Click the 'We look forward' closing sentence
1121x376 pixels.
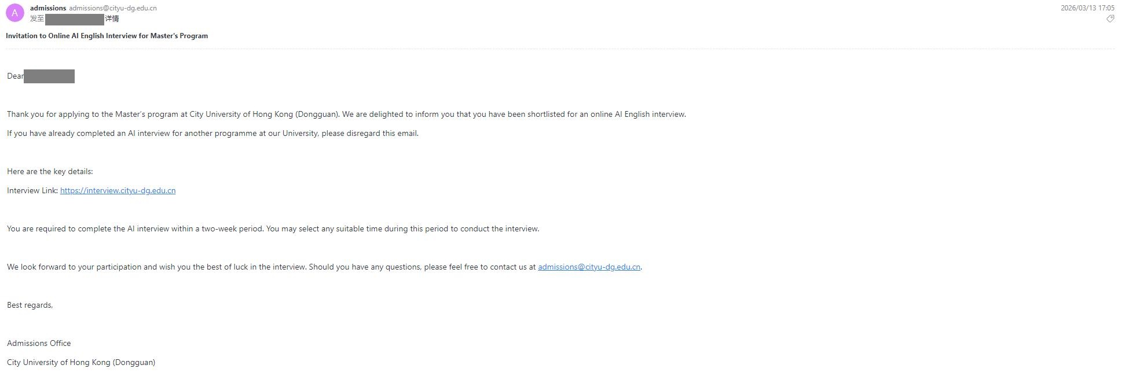[x=271, y=267]
